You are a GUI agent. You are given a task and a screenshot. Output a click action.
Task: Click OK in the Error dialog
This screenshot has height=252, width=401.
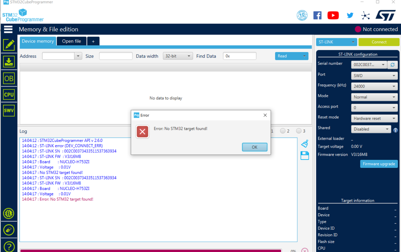tap(254, 147)
